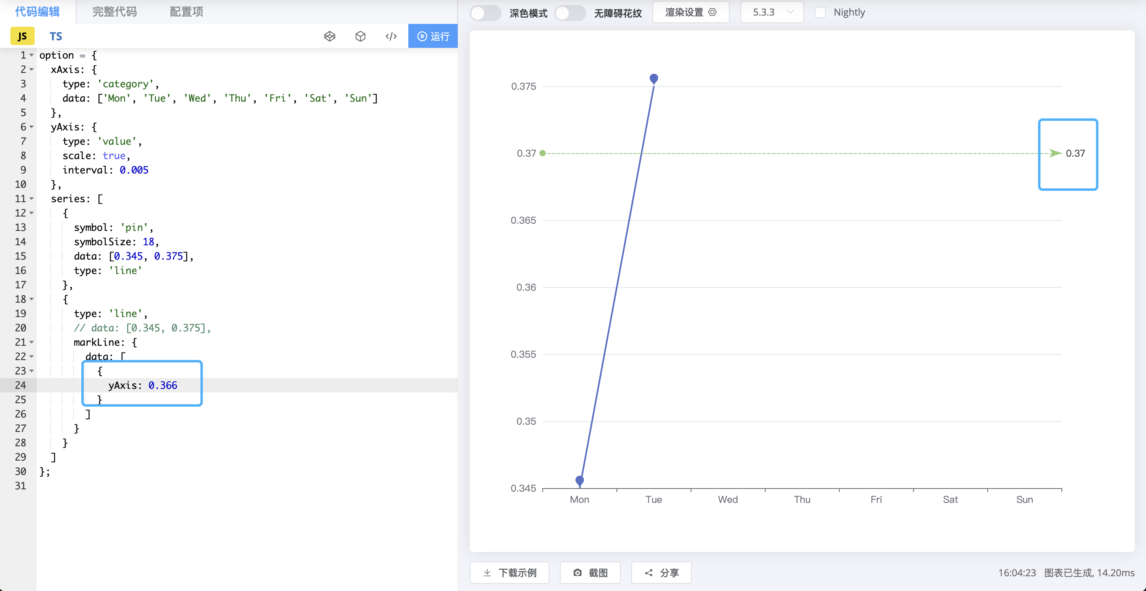Viewport: 1146px width, 591px height.
Task: Check the Nightly checkbox
Action: click(821, 12)
